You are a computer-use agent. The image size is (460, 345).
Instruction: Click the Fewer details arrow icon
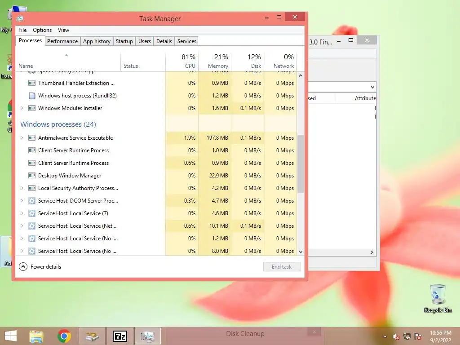23,267
